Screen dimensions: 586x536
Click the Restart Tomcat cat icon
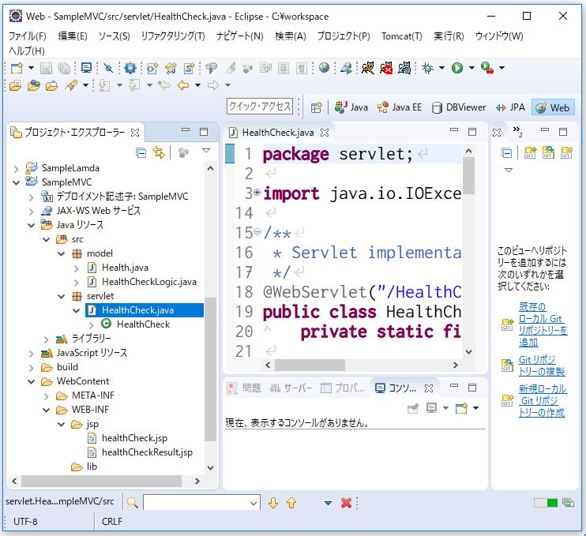coord(404,68)
